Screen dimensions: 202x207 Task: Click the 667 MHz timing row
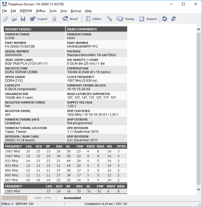65,180
